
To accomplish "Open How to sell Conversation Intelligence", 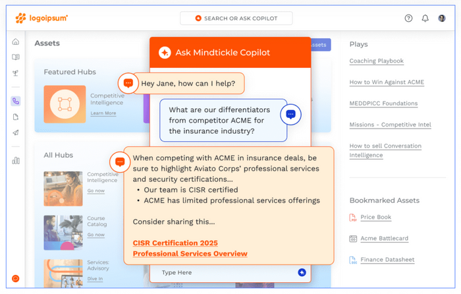I will coord(385,150).
